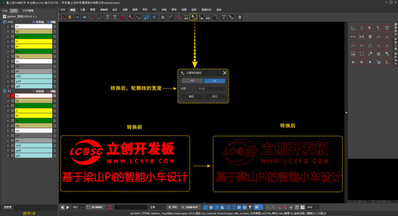Click the trash icon in right panel
398x216 pixels.
(370, 37)
